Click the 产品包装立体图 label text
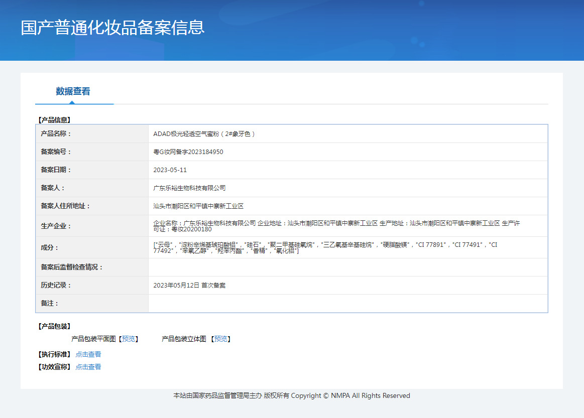The height and width of the screenshot is (418, 584). pos(184,339)
